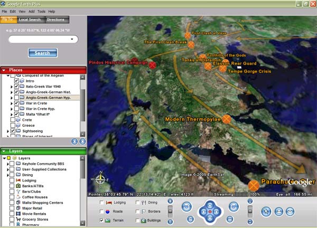Expand Keyhole Community BBS layer
317x228 pixels.
[8, 164]
